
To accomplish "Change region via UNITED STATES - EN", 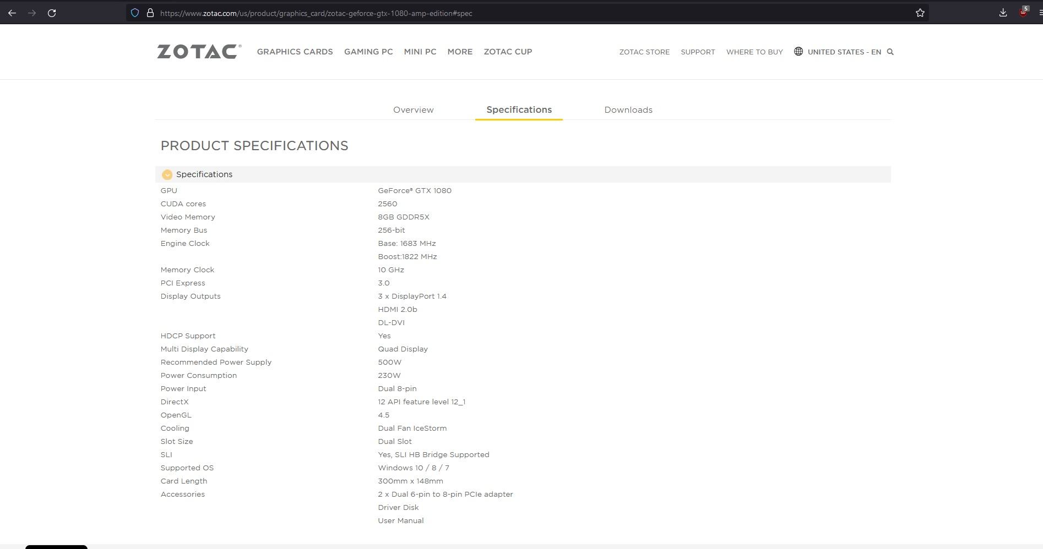I will (844, 52).
